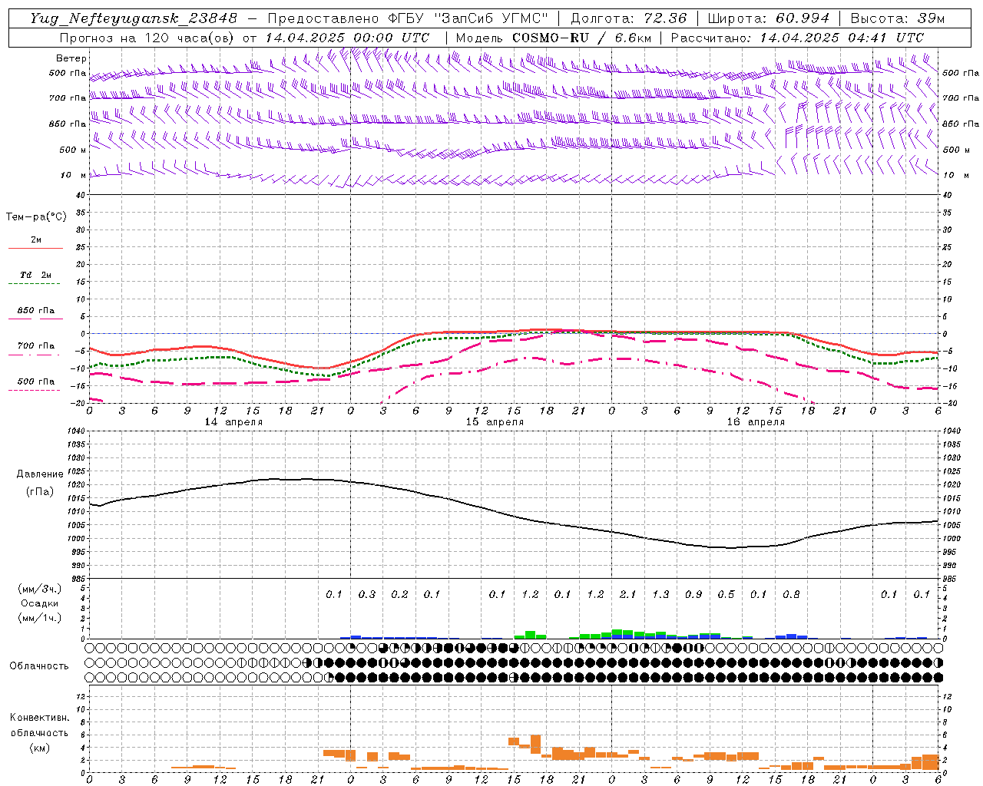
Task: Click the station name Yug_Nefteyugansk_23848
Action: coord(134,18)
